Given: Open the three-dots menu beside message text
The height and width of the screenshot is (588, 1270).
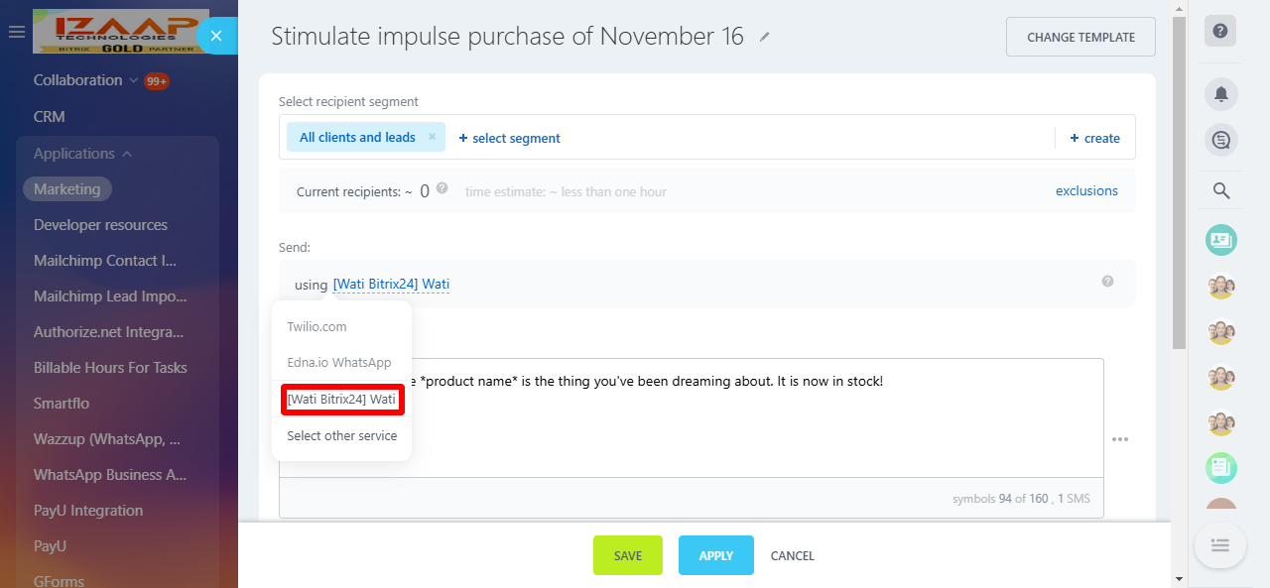Looking at the screenshot, I should (x=1120, y=439).
